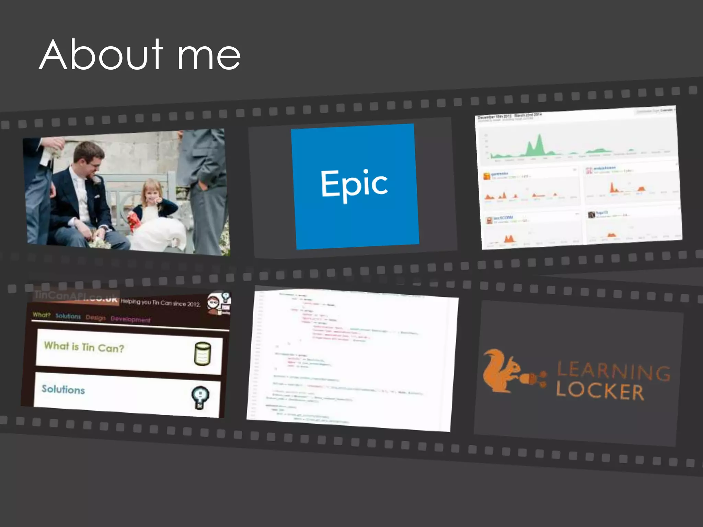Viewport: 703px width, 527px height.
Task: Switch to the Design navigation tab
Action: [x=96, y=318]
